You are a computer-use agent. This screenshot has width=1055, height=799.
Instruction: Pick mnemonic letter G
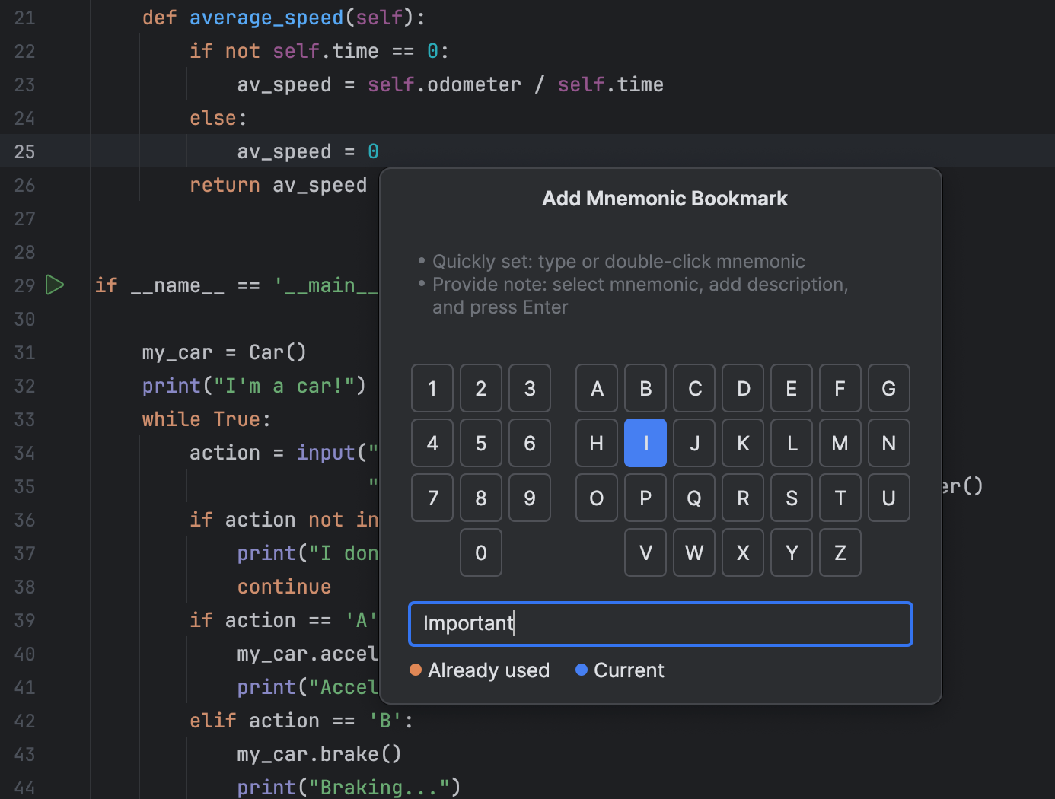pyautogui.click(x=888, y=388)
